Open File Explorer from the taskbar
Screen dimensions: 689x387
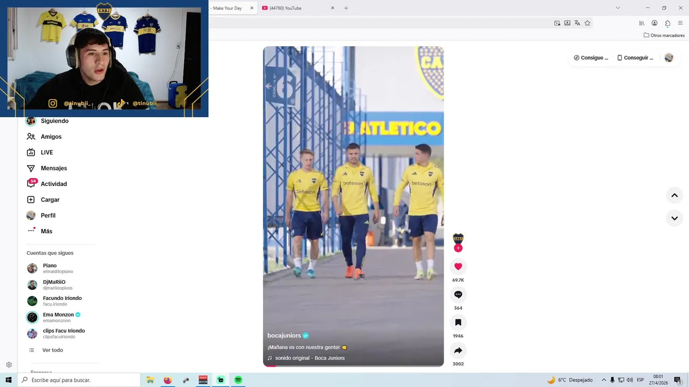pos(150,380)
